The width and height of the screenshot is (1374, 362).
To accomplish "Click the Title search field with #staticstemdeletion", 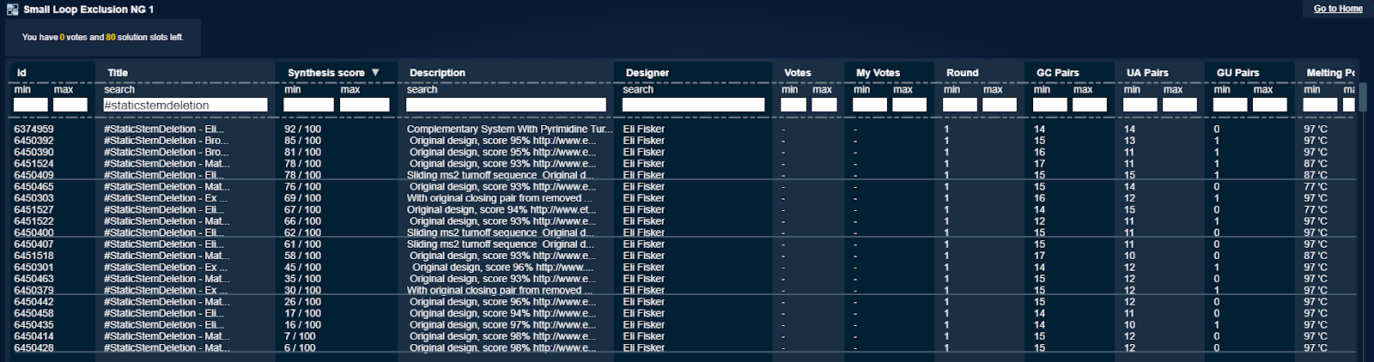I will 185,105.
